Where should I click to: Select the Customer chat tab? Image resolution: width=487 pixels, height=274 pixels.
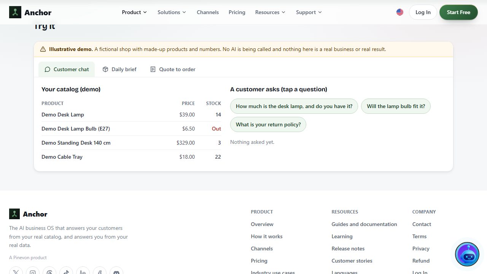(x=67, y=69)
